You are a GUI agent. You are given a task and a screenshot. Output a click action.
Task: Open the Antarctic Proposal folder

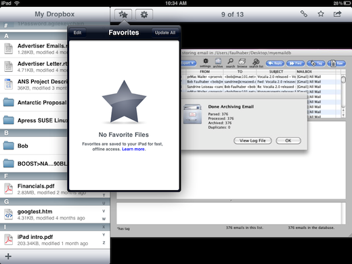pyautogui.click(x=34, y=102)
